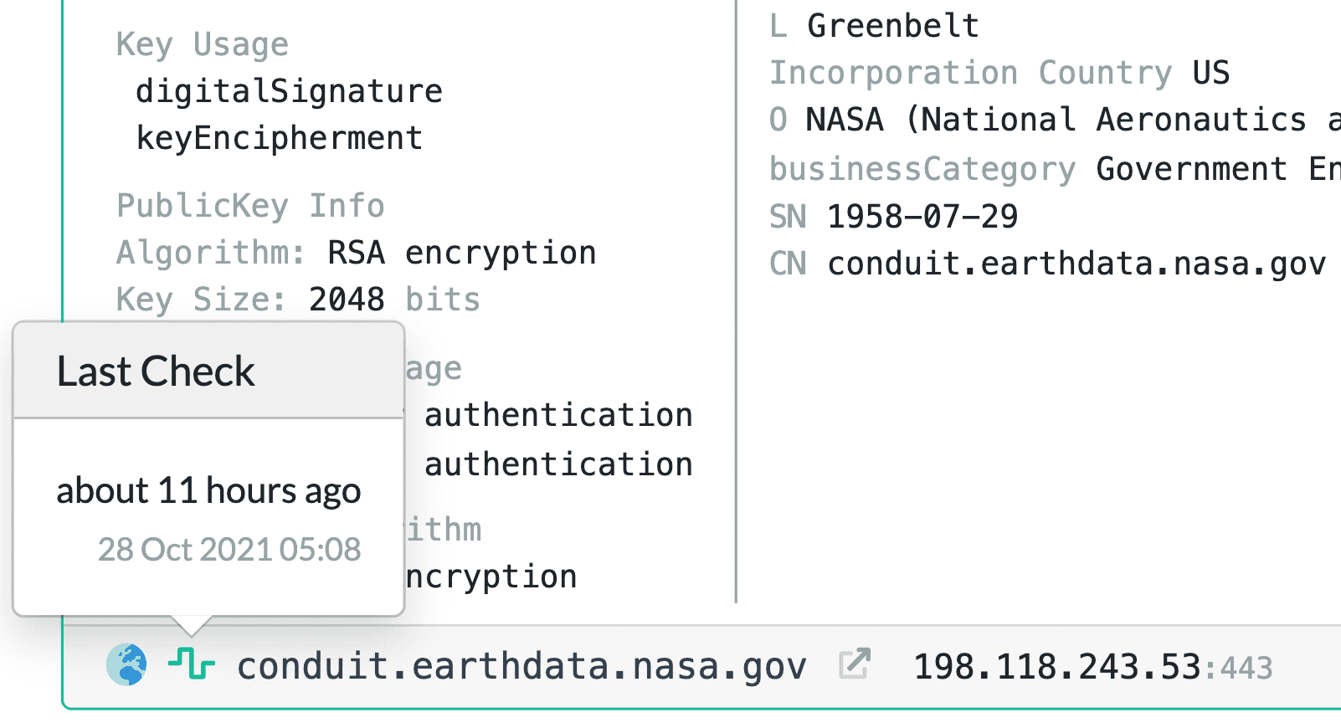Image resolution: width=1341 pixels, height=728 pixels.
Task: Click the green pulse monitoring status icon
Action: 191,665
